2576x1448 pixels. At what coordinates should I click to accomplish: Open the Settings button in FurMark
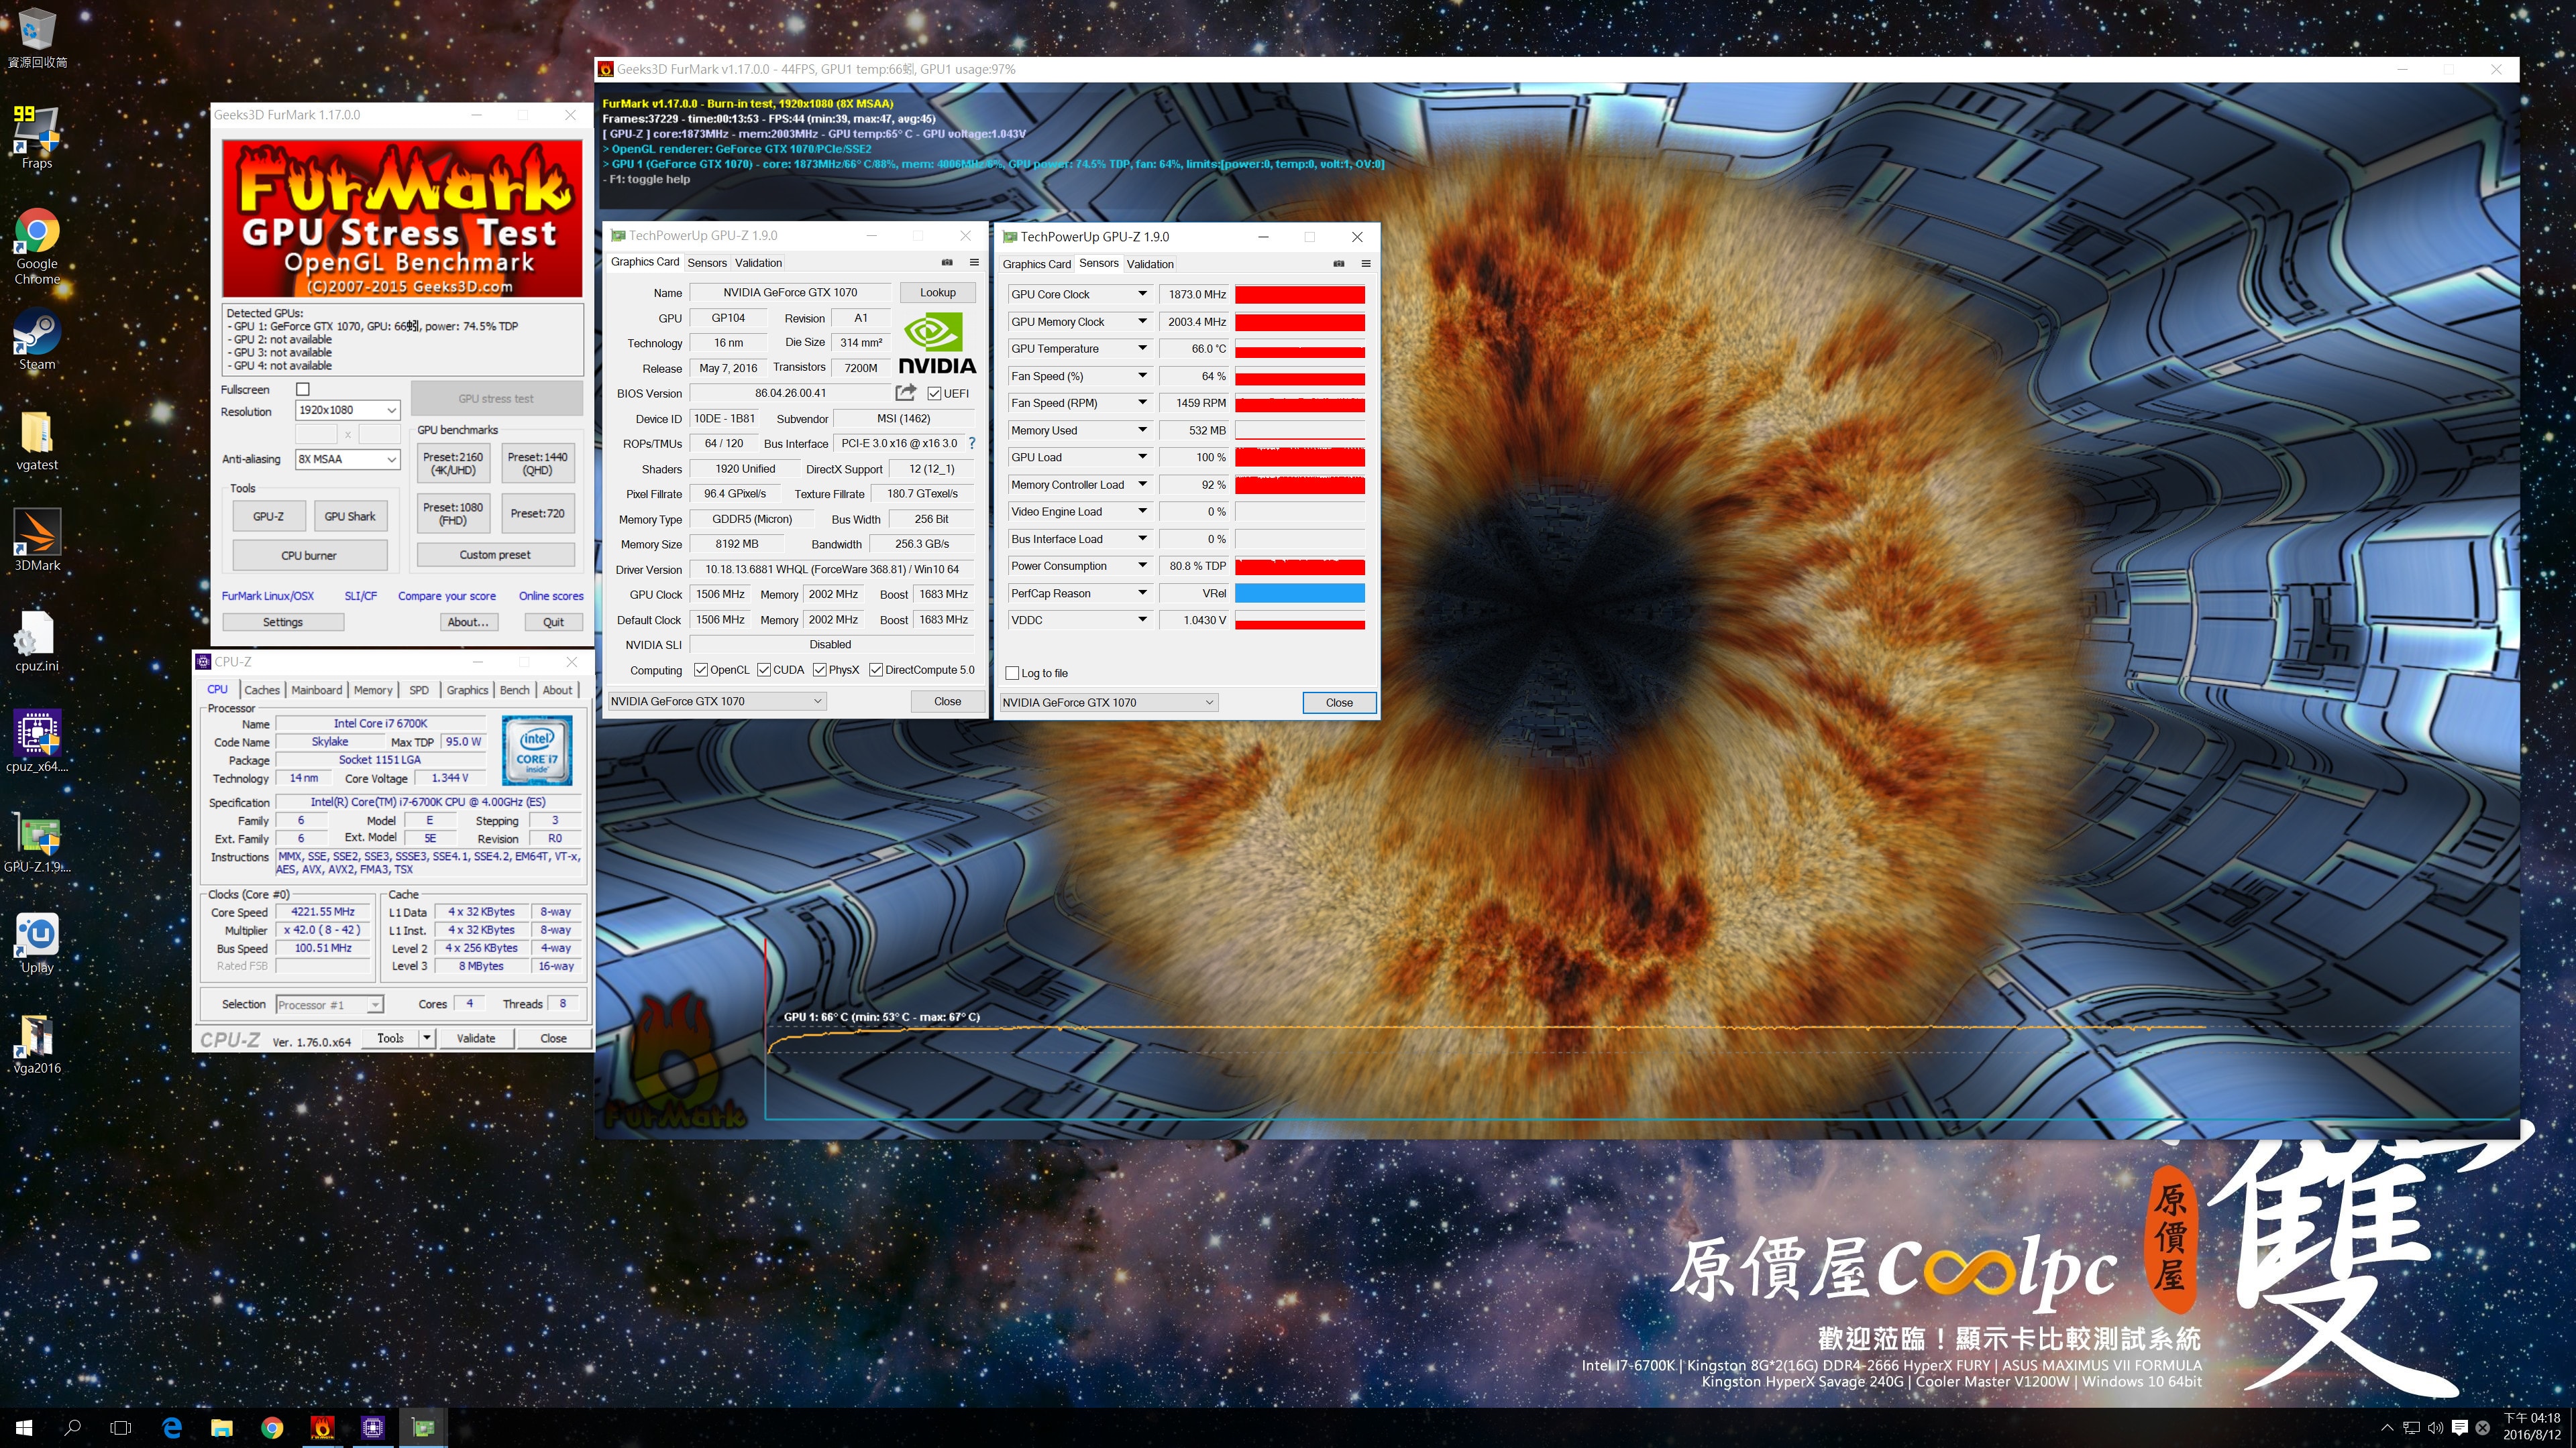283,621
